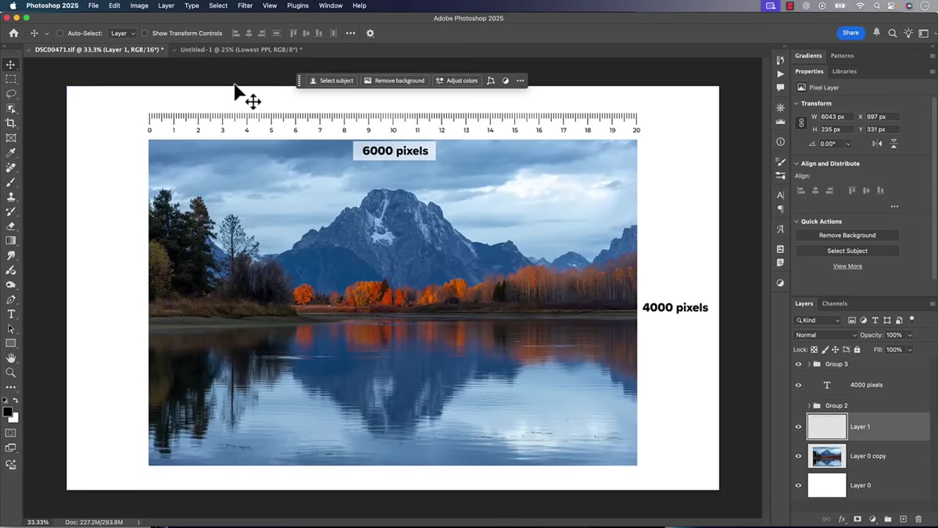Click the Home icon in options bar
Viewport: 938px width, 528px height.
tap(13, 34)
